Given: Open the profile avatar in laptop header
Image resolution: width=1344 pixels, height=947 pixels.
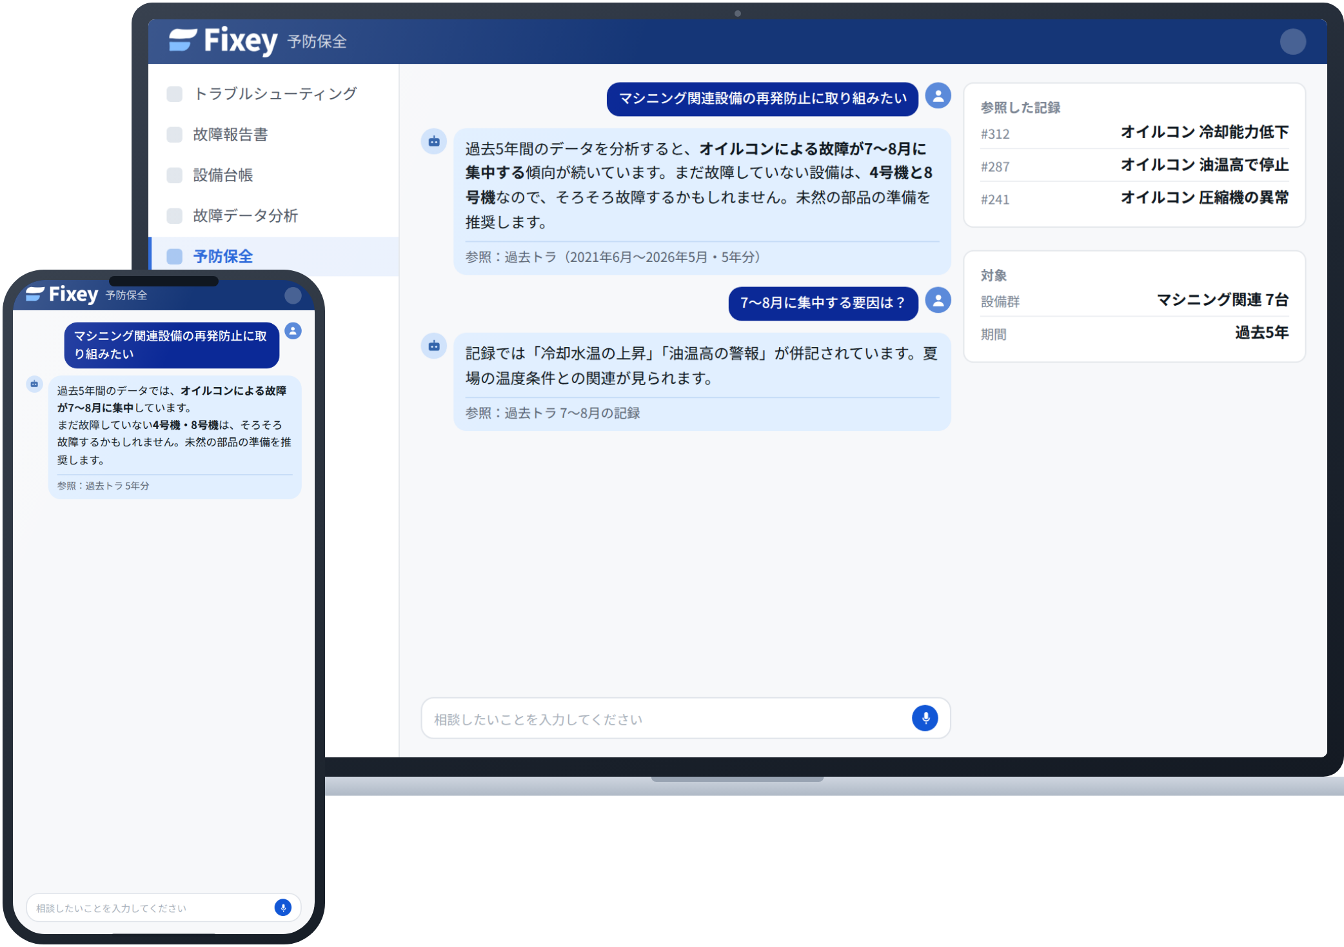Looking at the screenshot, I should pos(1292,42).
